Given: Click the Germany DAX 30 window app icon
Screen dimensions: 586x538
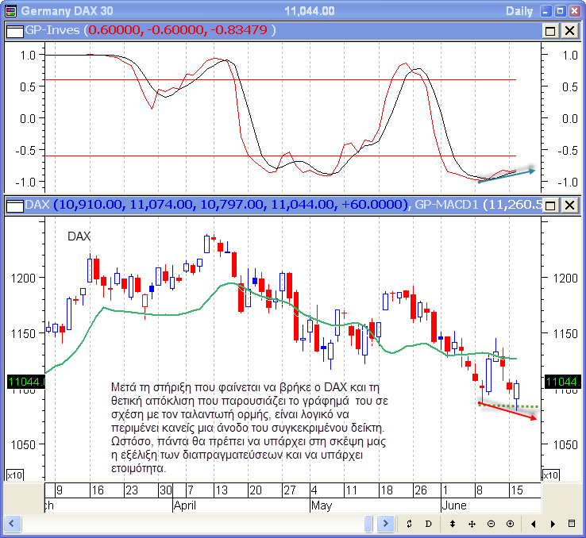Looking at the screenshot, I should (x=10, y=11).
